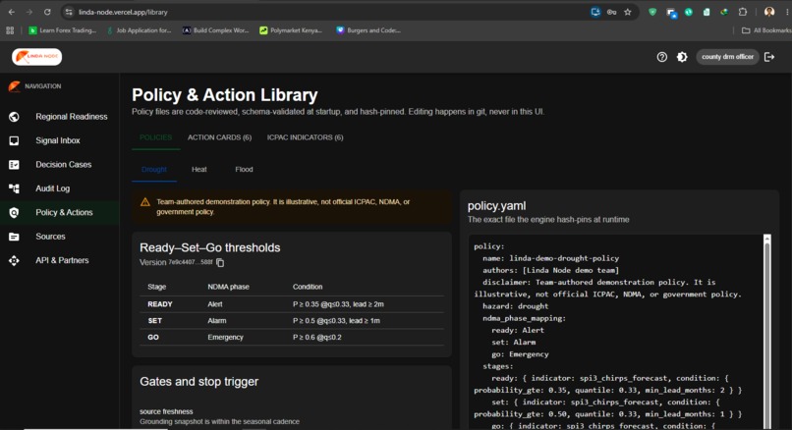Click the Signal Inbox tray icon
This screenshot has width=792, height=430.
click(x=14, y=140)
